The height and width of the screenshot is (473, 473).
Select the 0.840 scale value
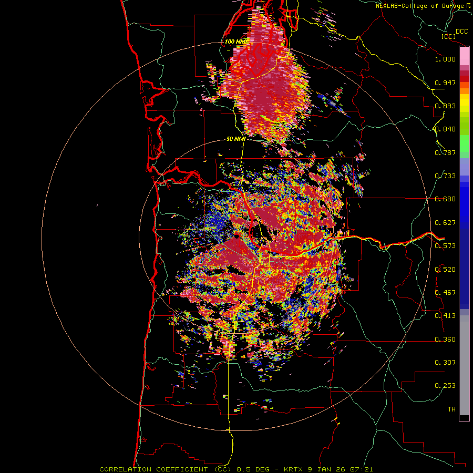pos(445,129)
